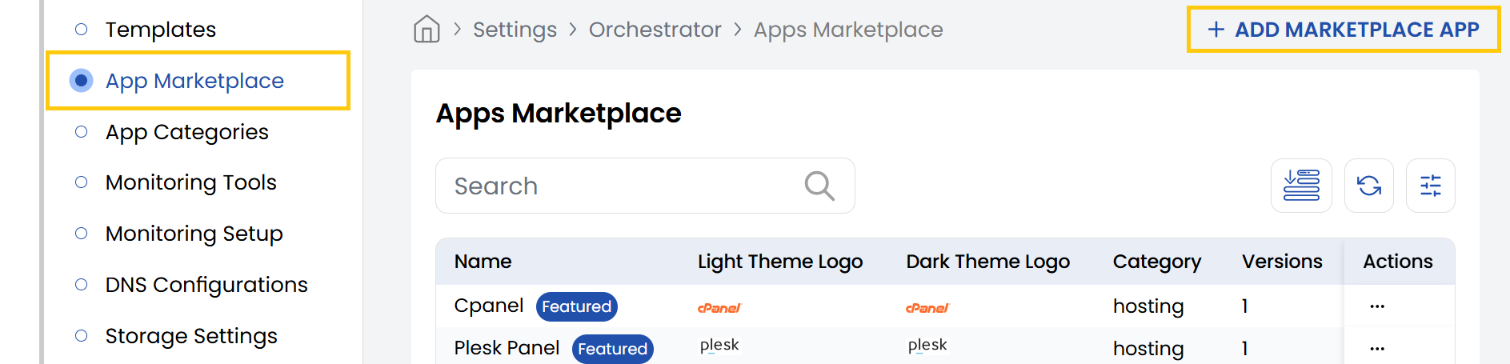
Task: Click the Cpanel dark theme logo
Action: (x=927, y=308)
